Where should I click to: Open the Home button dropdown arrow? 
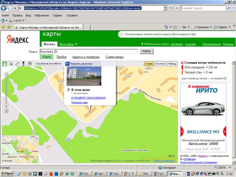pos(171,27)
